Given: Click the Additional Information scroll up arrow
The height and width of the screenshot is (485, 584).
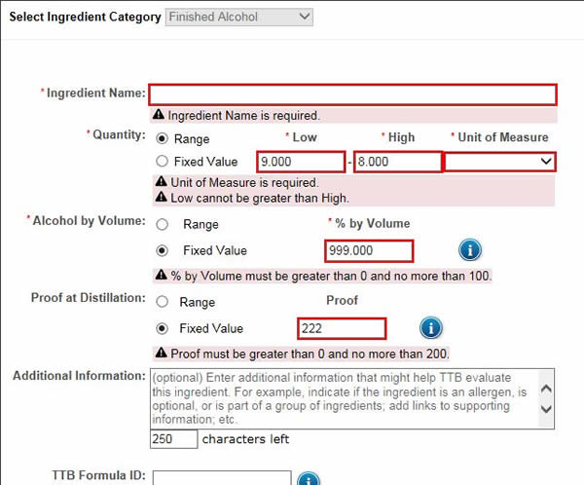Looking at the screenshot, I should 546,389.
